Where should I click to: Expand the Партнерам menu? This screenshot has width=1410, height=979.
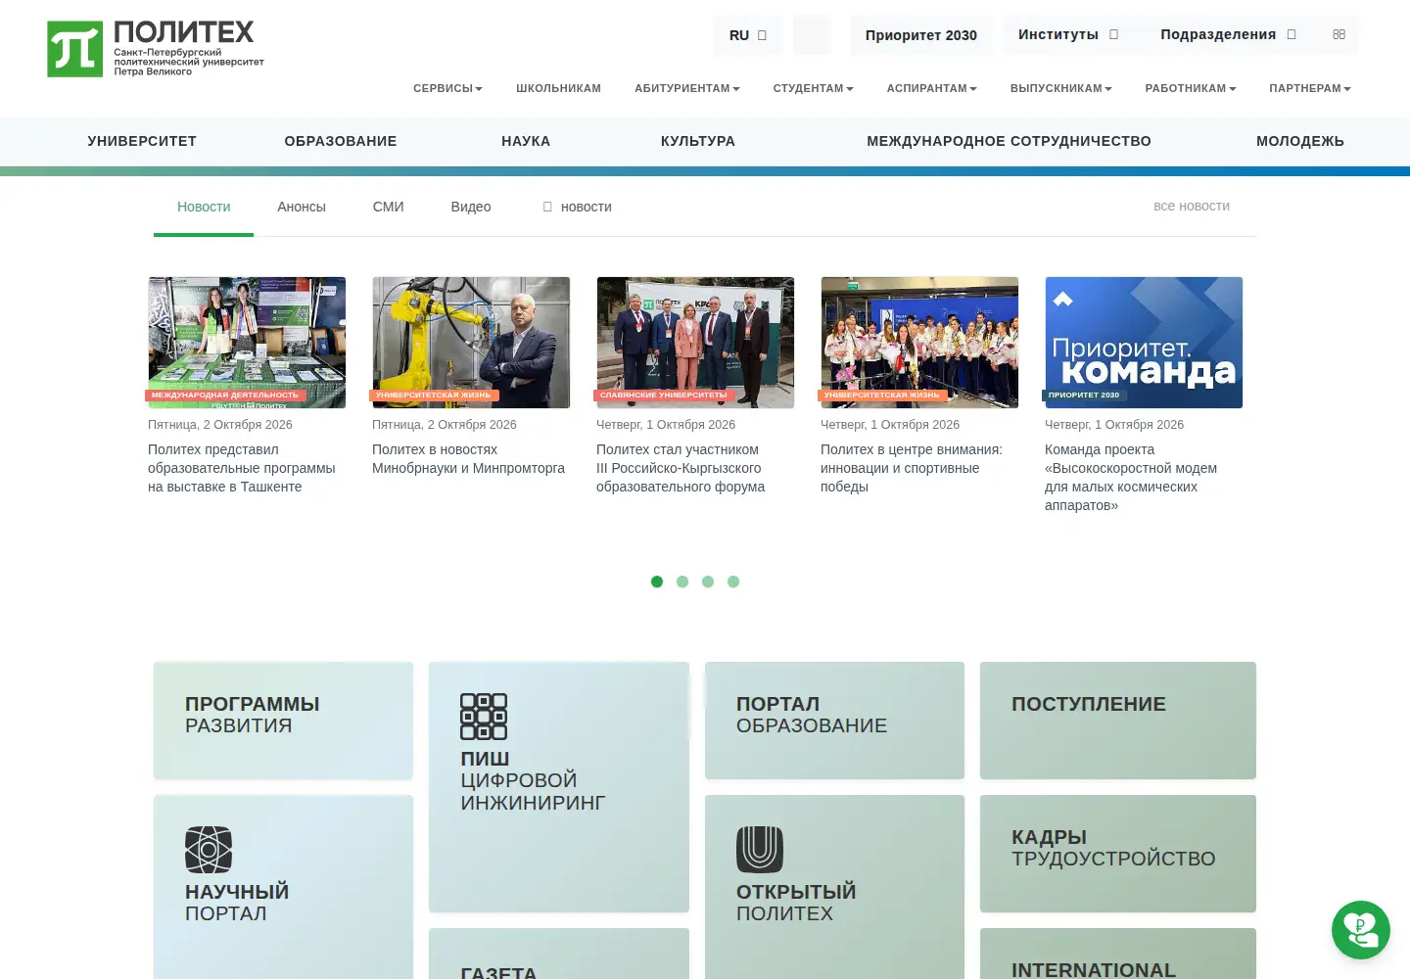pos(1310,88)
